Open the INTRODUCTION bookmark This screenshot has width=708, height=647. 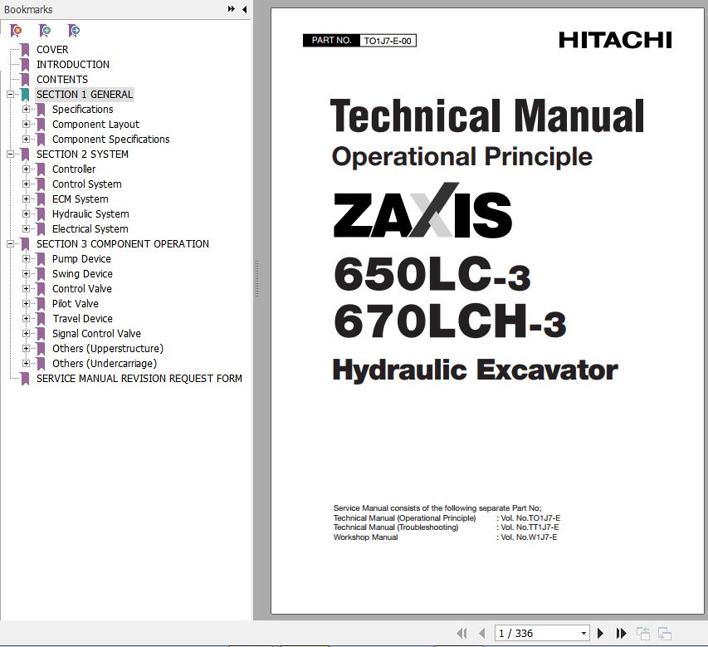(73, 65)
